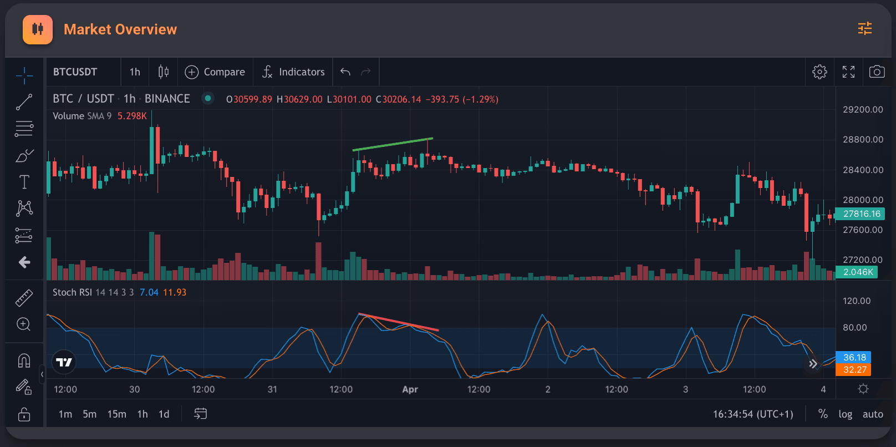Viewport: 896px width, 447px height.
Task: Click the Compare button
Action: click(x=215, y=72)
